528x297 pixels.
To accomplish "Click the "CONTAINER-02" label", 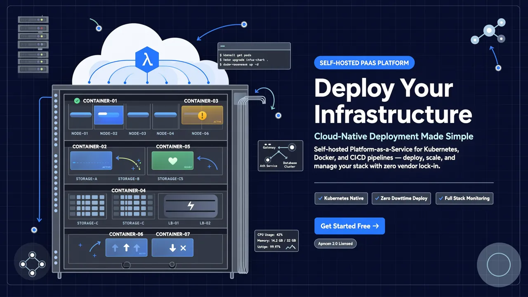I will click(90, 146).
